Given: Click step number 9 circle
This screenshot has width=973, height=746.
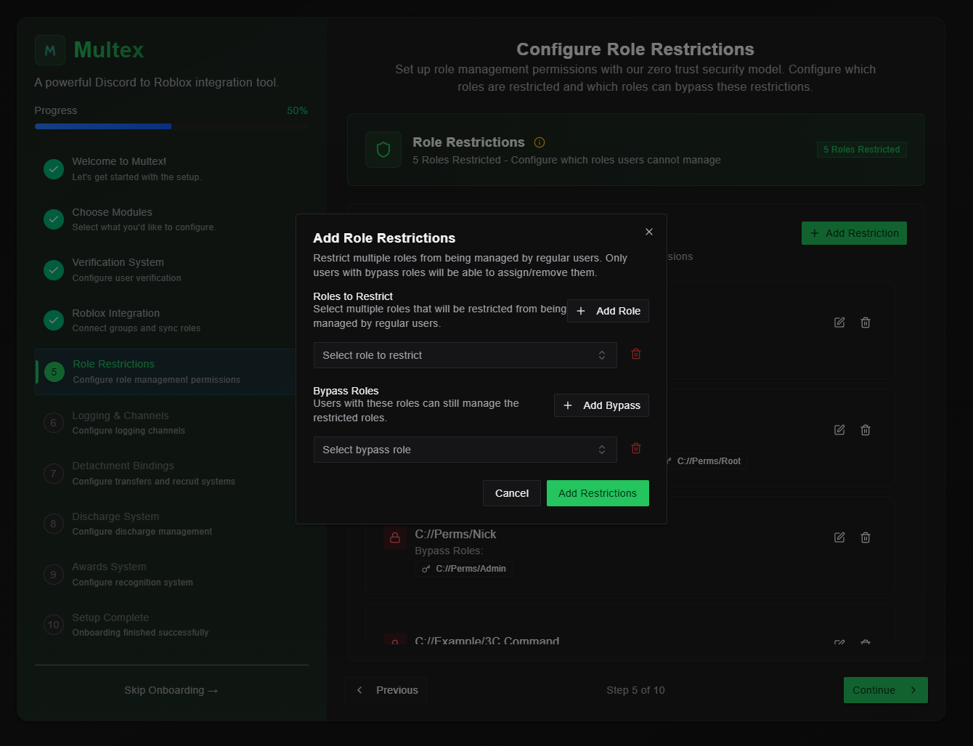Looking at the screenshot, I should pos(54,575).
